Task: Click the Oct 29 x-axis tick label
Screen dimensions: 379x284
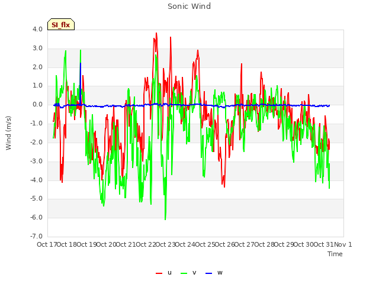Action: click(284, 244)
